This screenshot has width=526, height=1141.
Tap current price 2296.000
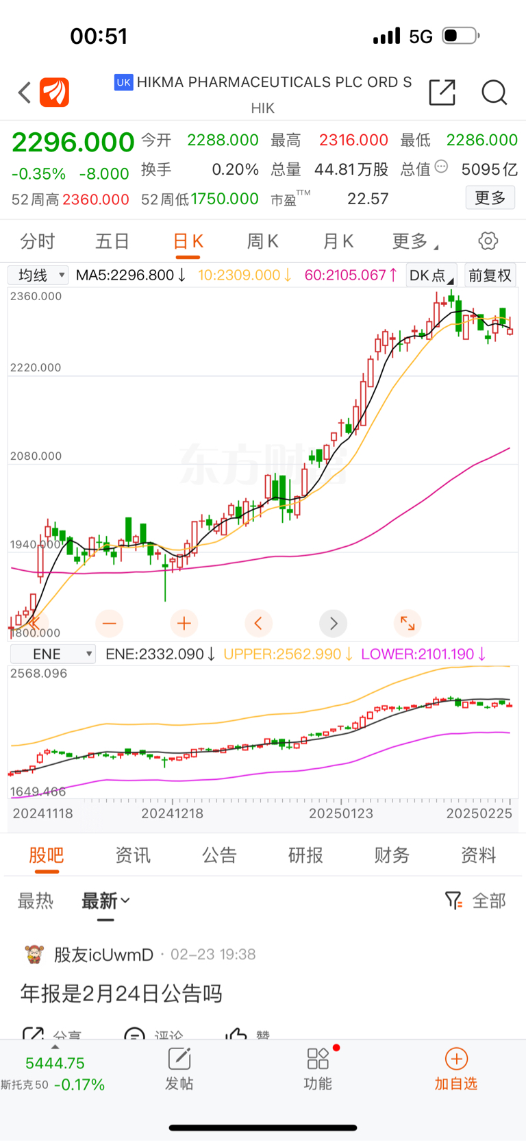click(x=73, y=142)
